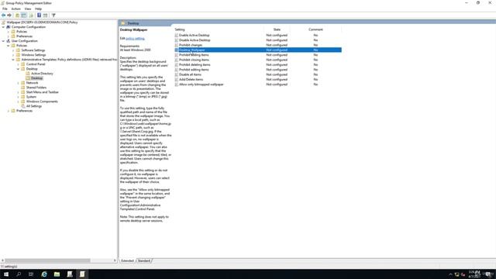496x279 pixels.
Task: Click the Allow only bitmapped wallpaper setting icon
Action: coord(177,84)
